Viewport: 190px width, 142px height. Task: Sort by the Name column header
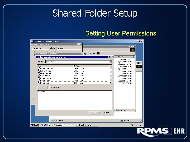pyautogui.click(x=55, y=66)
